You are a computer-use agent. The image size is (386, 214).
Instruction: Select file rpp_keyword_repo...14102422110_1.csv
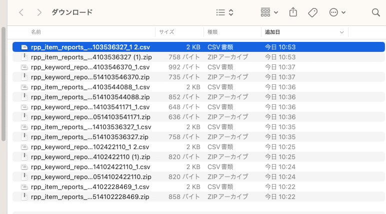198,167
